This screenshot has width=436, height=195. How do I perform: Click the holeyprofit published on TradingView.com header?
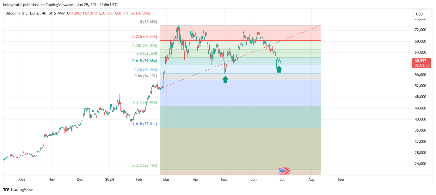coord(60,4)
